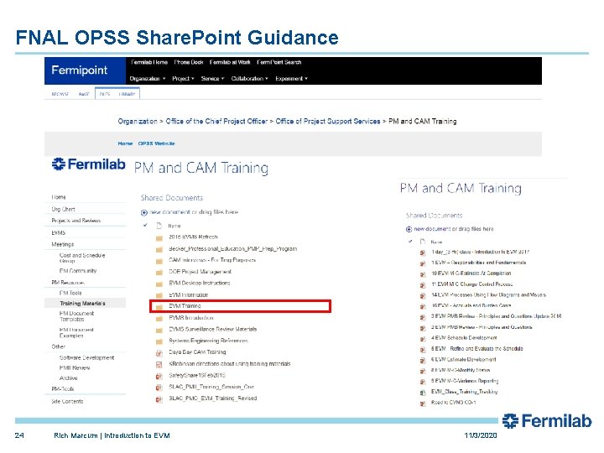
Task: Click OPSS Website navigation link
Action: [x=156, y=143]
